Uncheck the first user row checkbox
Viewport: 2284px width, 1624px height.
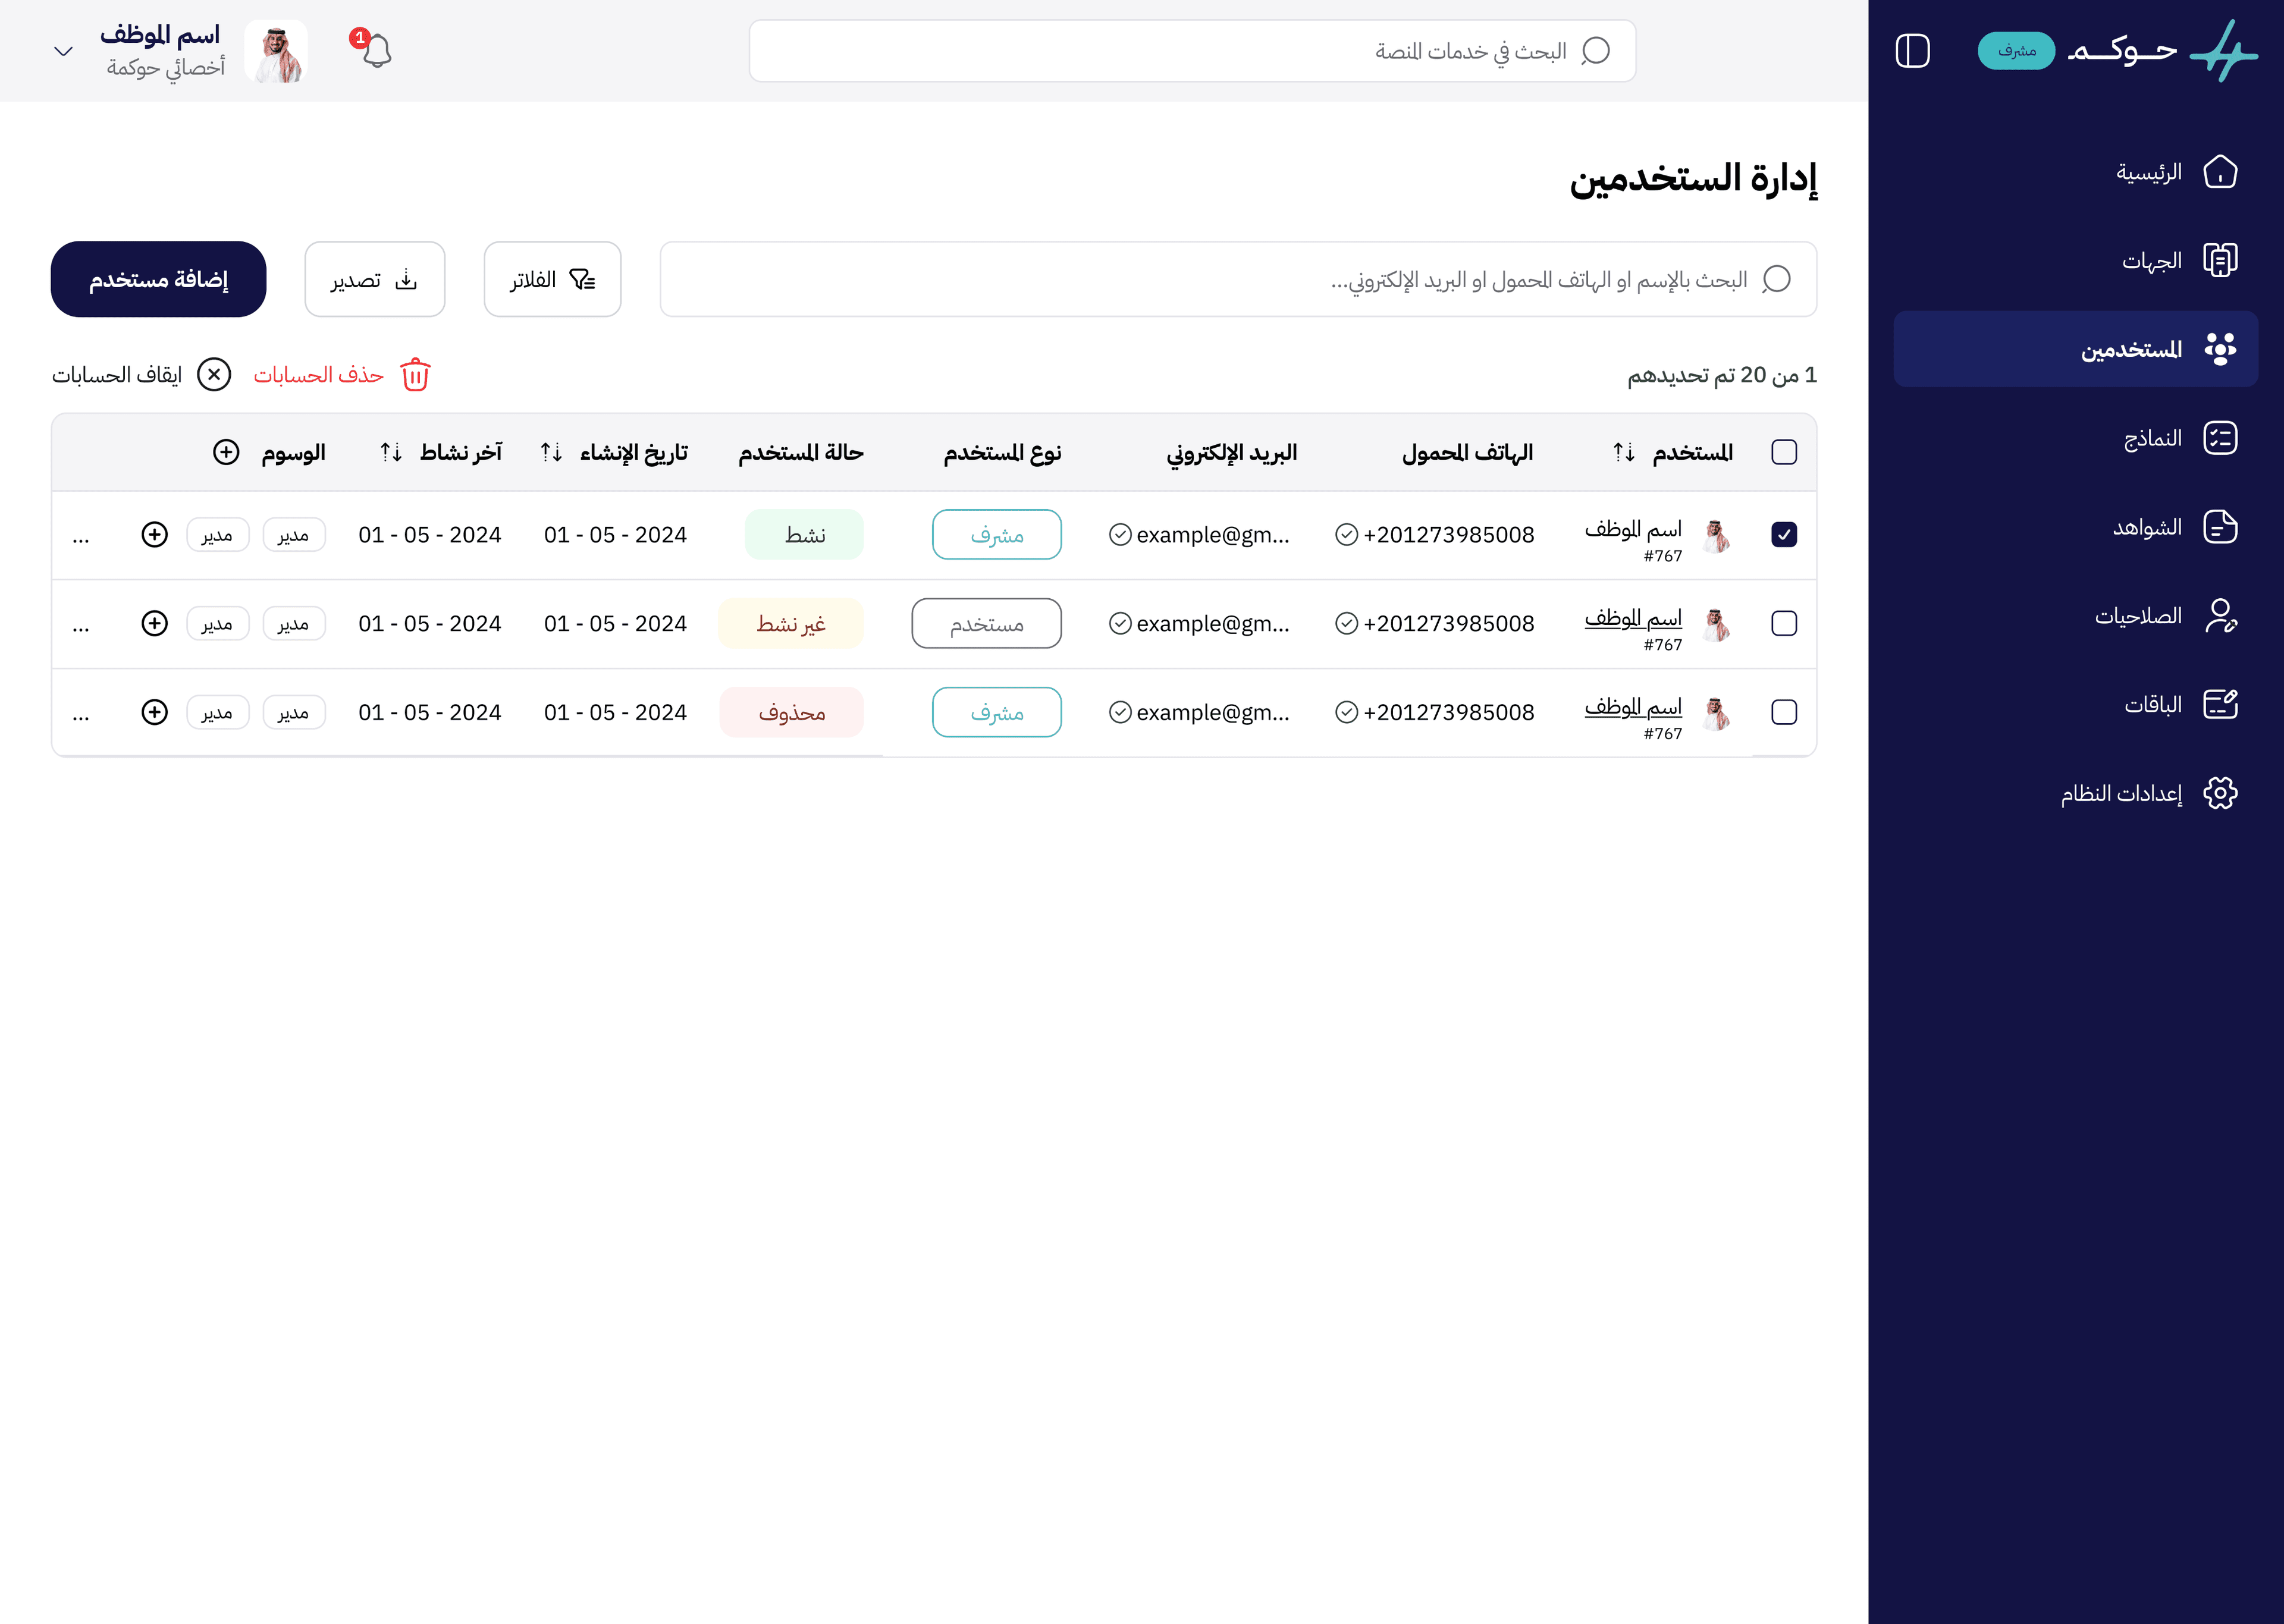(x=1784, y=534)
